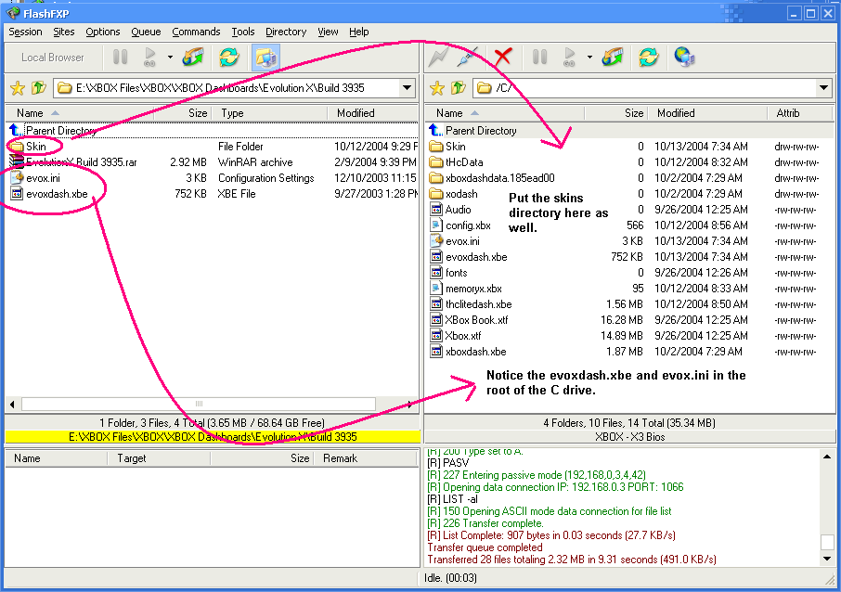Image resolution: width=841 pixels, height=592 pixels.
Task: Sort the local pane by the Type column
Action: (270, 113)
